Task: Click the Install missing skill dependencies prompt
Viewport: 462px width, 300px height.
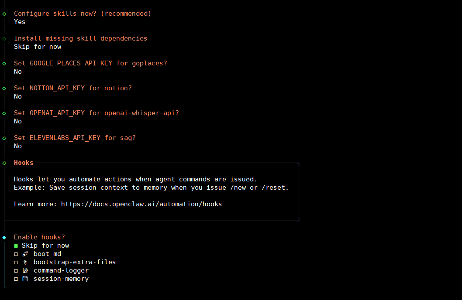Action: (x=80, y=38)
